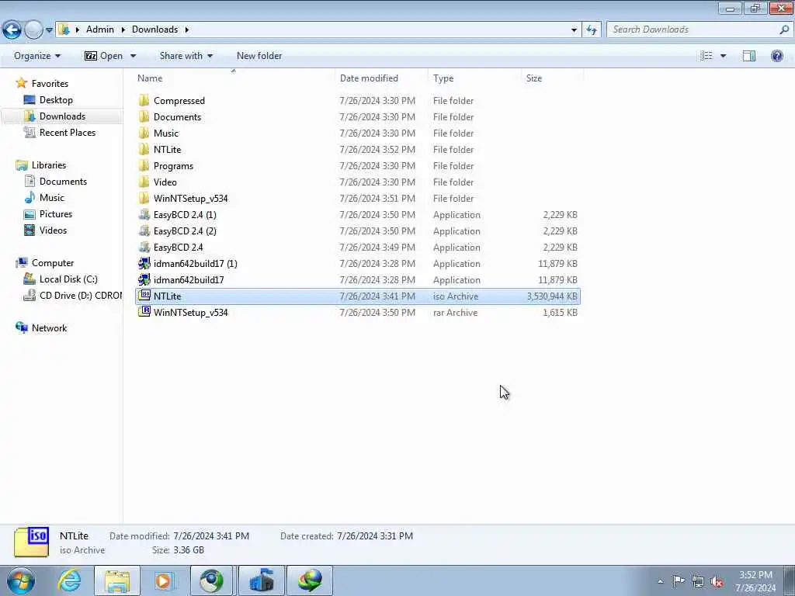Select the NTLite iso archive file icon

[144, 296]
